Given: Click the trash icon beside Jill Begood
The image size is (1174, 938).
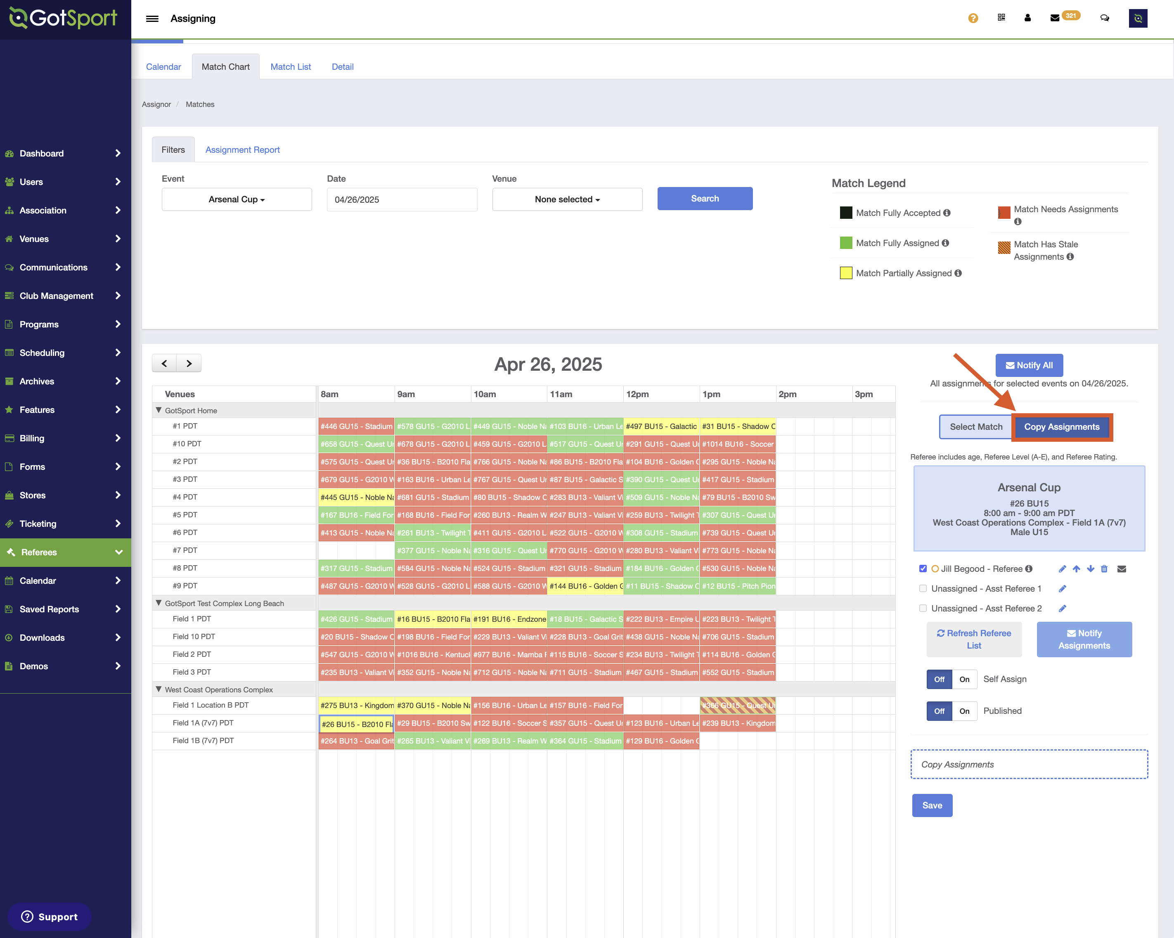Looking at the screenshot, I should [x=1104, y=568].
